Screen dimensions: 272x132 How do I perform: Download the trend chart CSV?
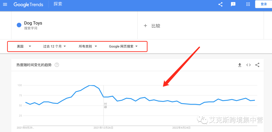240,65
